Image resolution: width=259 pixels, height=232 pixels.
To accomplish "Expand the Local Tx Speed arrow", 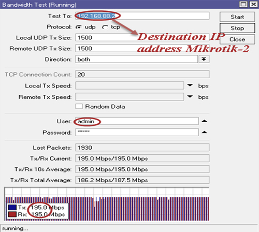I will pos(190,85).
